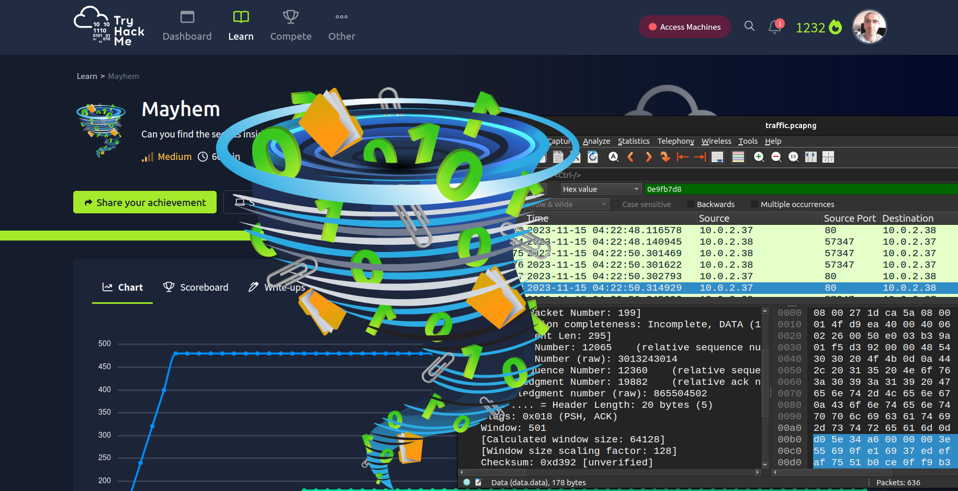Click the Wireshark zoom out icon
958x491 pixels.
776,157
